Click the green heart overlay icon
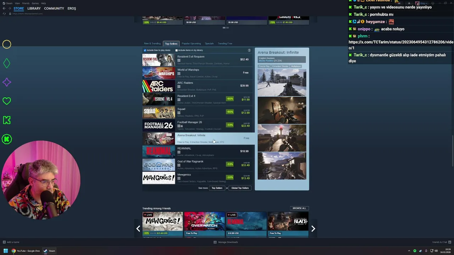The width and height of the screenshot is (454, 255). (7, 101)
